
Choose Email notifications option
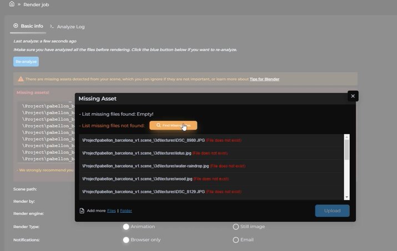tap(236, 240)
